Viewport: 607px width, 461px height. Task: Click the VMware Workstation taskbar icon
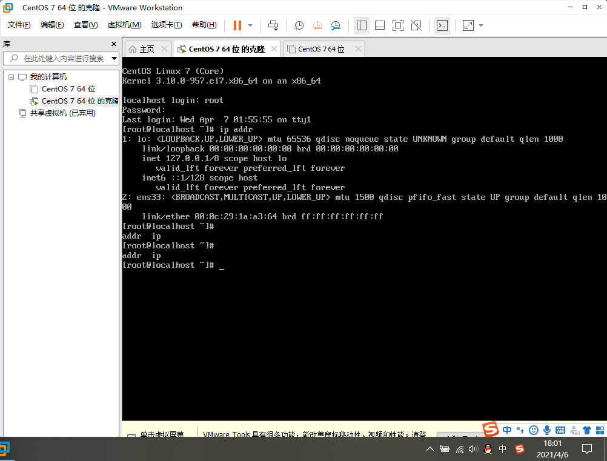(x=5, y=449)
